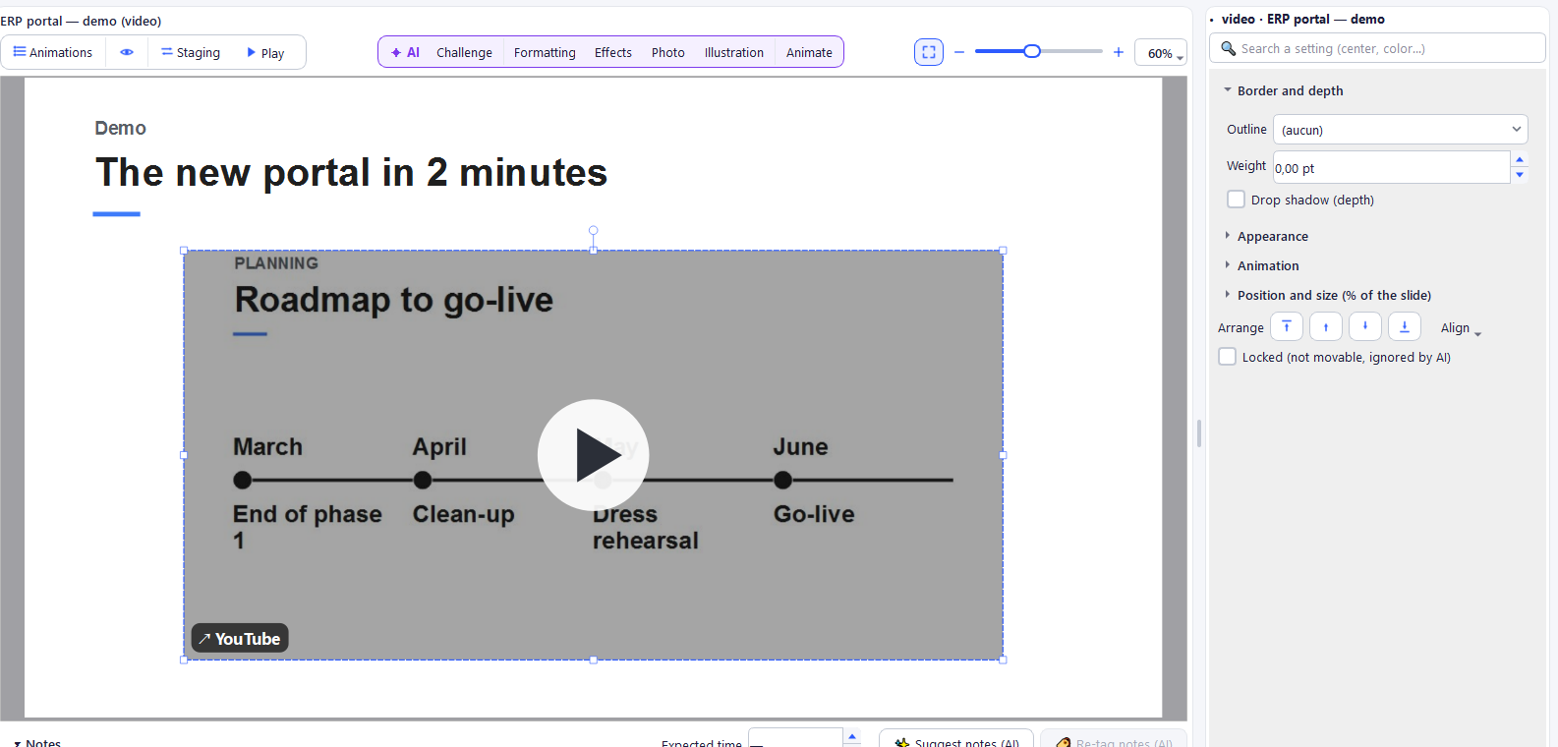
Task: Click the slide title text
Action: 352,173
